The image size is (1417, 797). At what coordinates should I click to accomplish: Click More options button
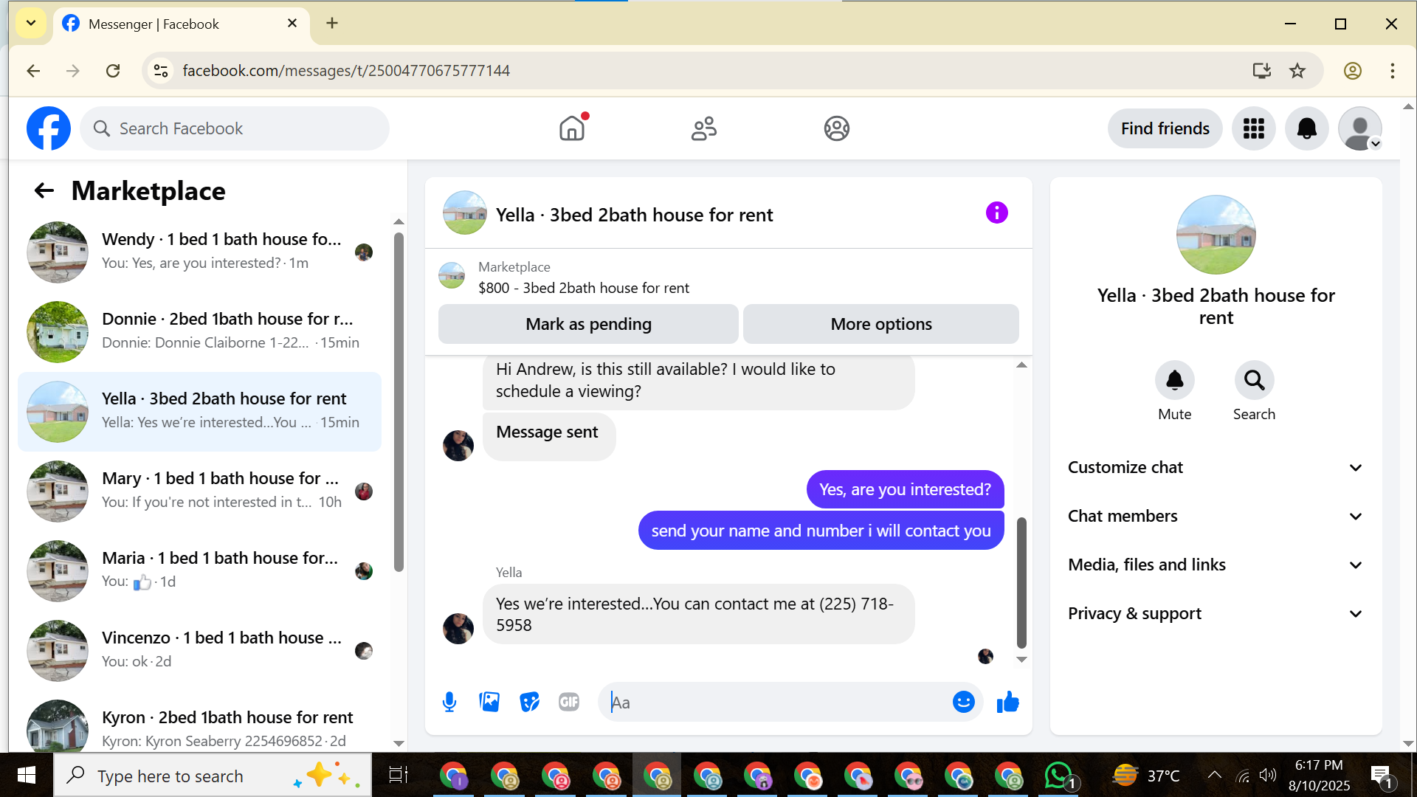coord(880,324)
